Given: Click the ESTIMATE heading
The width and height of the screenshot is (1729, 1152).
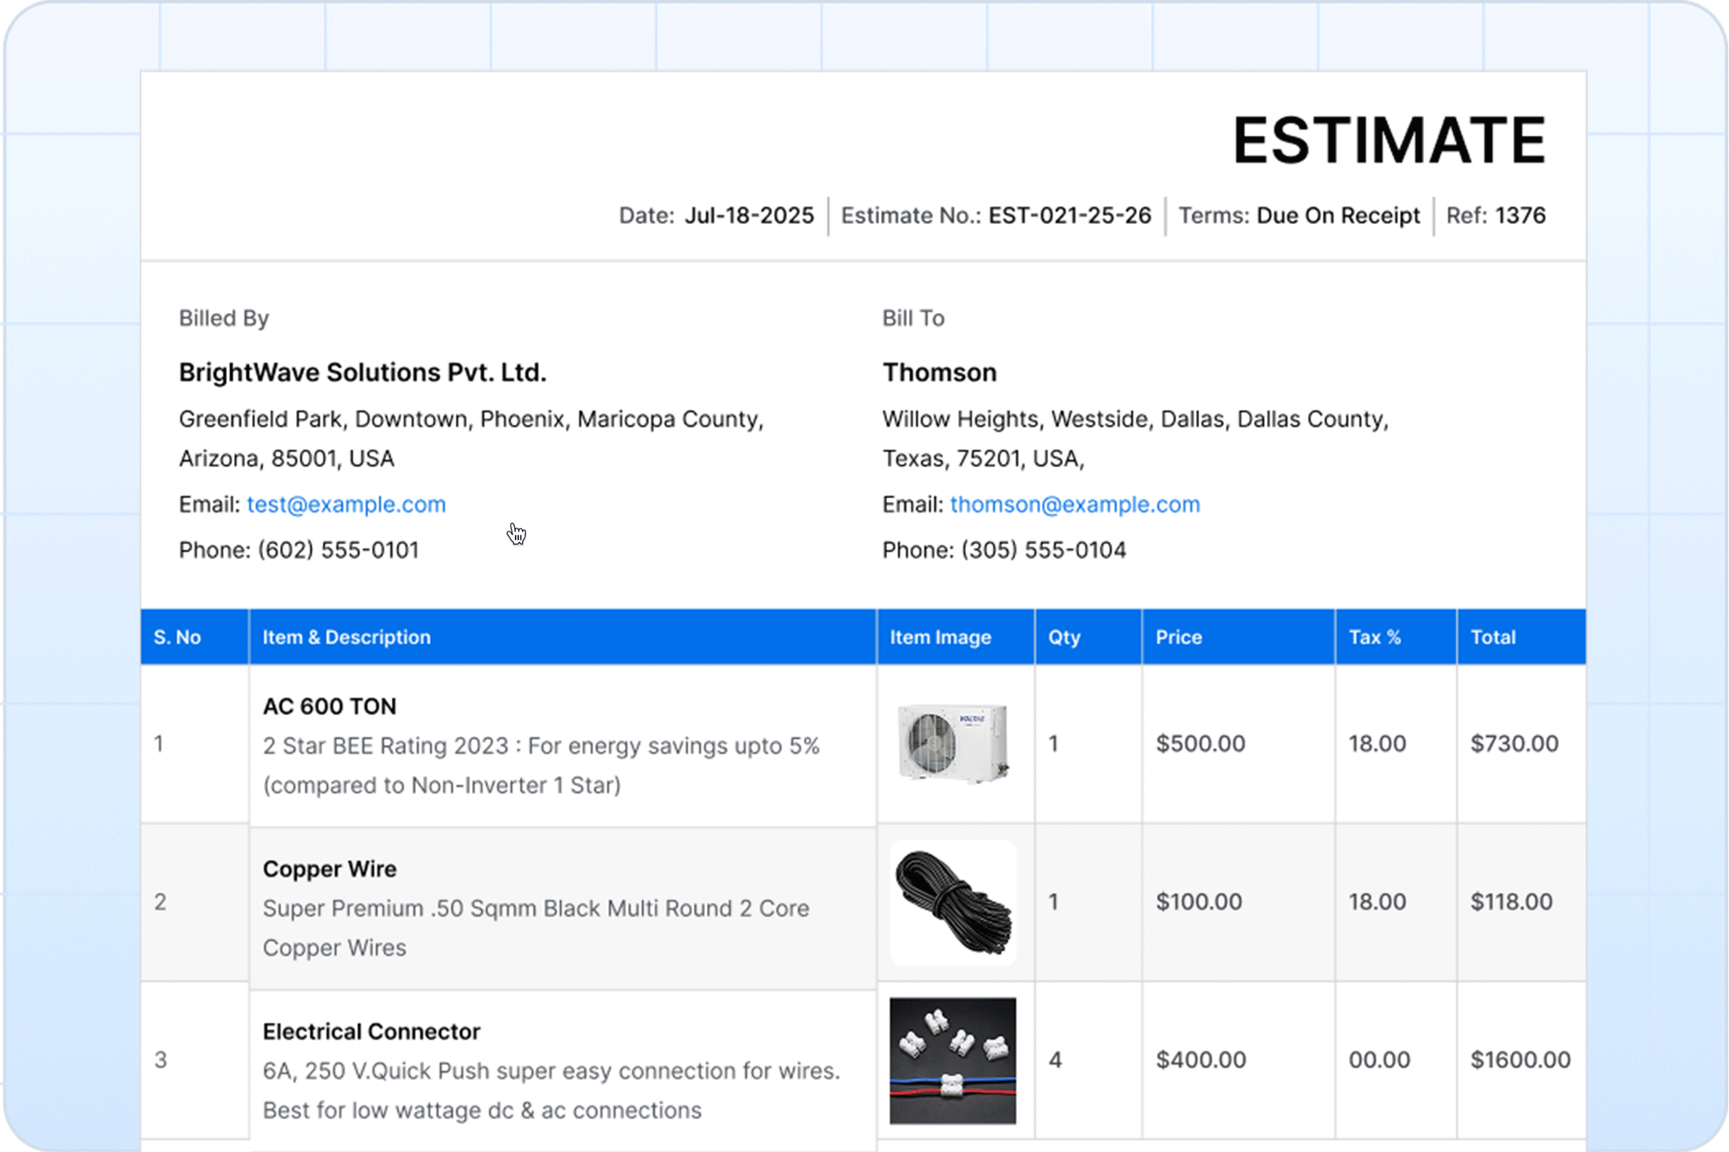Looking at the screenshot, I should [x=1389, y=140].
